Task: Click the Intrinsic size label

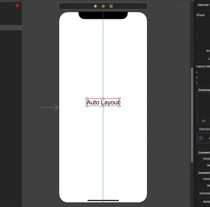Action: click(205, 193)
